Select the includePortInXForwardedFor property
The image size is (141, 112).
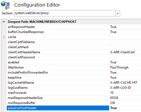click(x=28, y=73)
